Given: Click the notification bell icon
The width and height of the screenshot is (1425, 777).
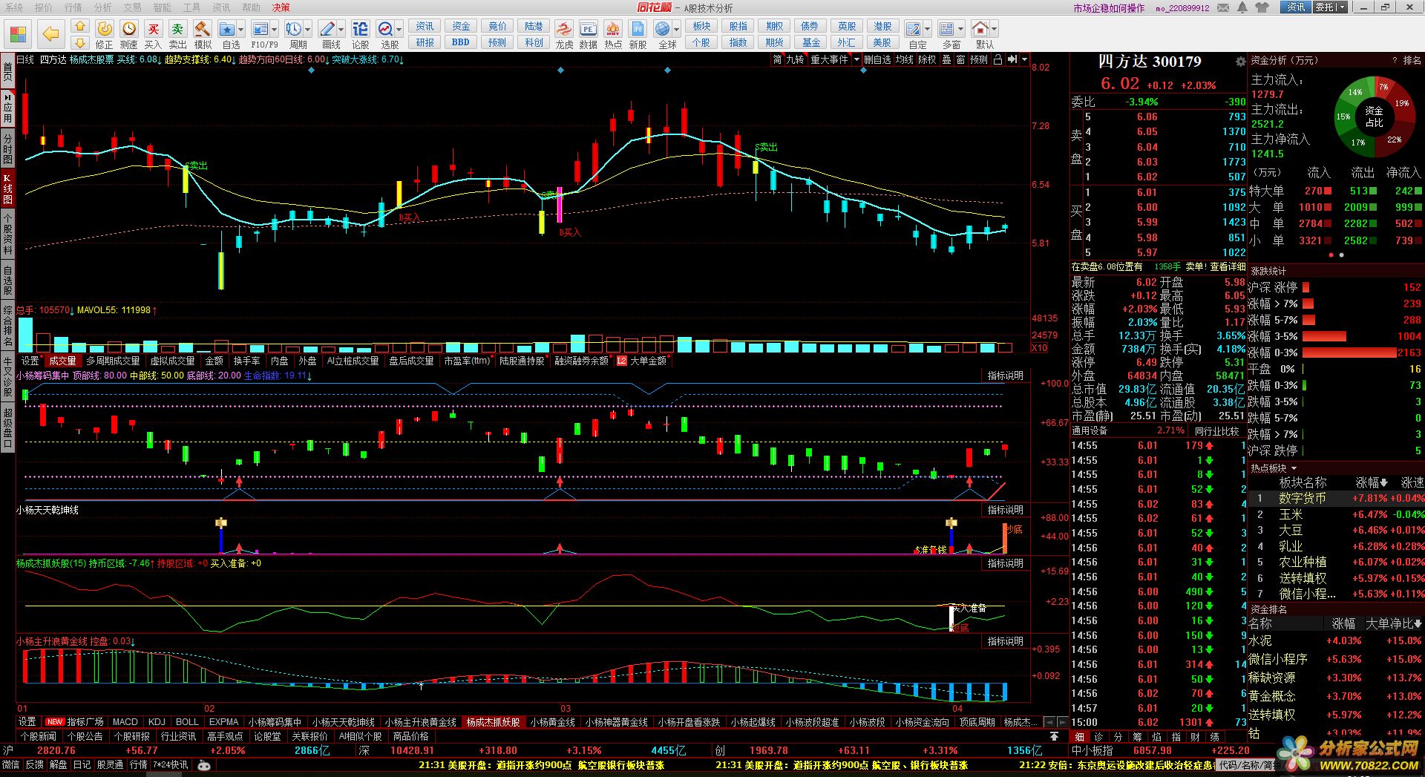Looking at the screenshot, I should pyautogui.click(x=1242, y=7).
